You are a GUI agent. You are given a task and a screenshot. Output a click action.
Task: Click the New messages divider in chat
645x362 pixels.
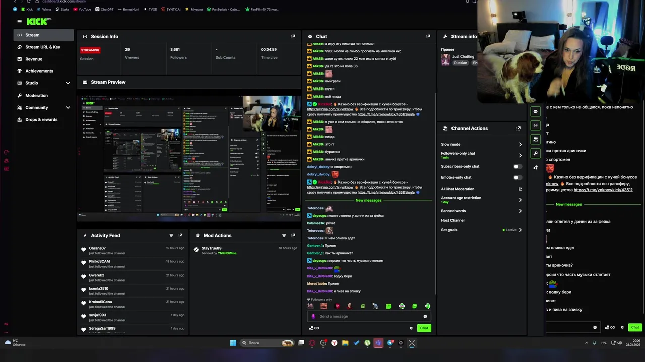point(368,200)
